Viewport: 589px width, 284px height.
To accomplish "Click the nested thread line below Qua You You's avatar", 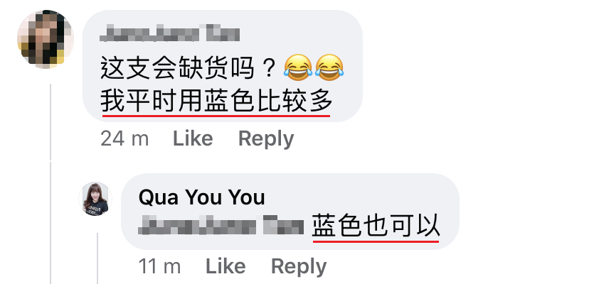I will (97, 258).
